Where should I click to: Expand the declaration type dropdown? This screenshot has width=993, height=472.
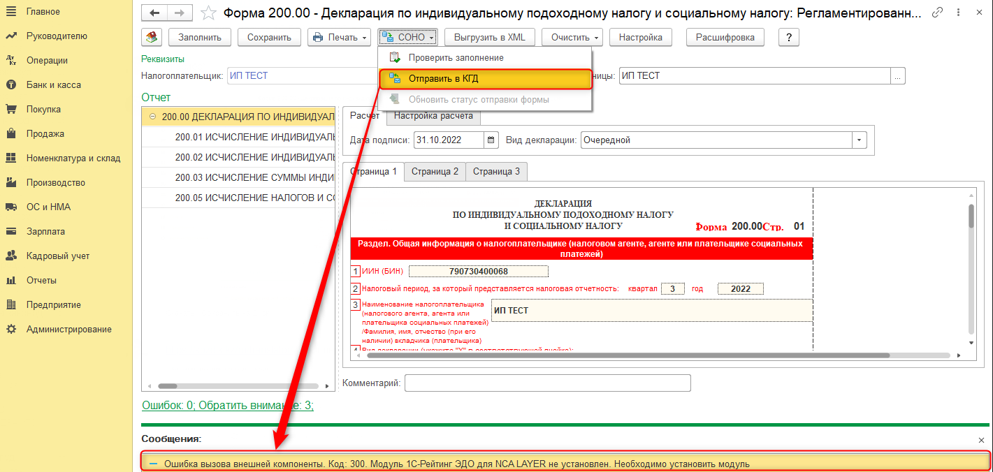pos(859,140)
